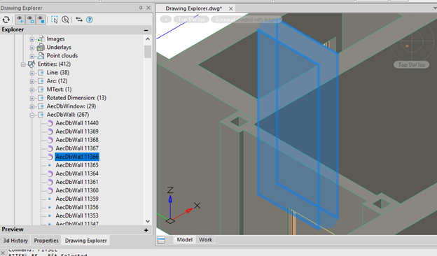This screenshot has width=437, height=256.
Task: Expand the Preview section with plus
Action: tap(146, 230)
